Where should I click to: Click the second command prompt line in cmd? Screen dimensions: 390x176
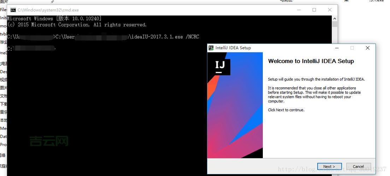[x=32, y=49]
